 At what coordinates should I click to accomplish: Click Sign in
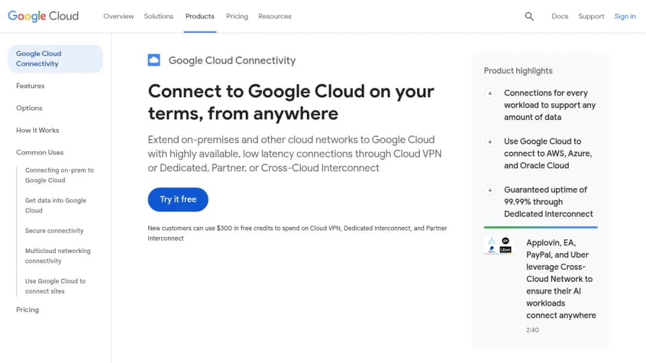coord(625,17)
